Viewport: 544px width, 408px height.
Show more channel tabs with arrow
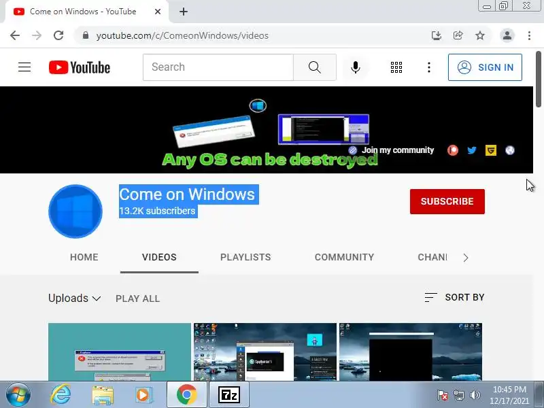click(466, 258)
